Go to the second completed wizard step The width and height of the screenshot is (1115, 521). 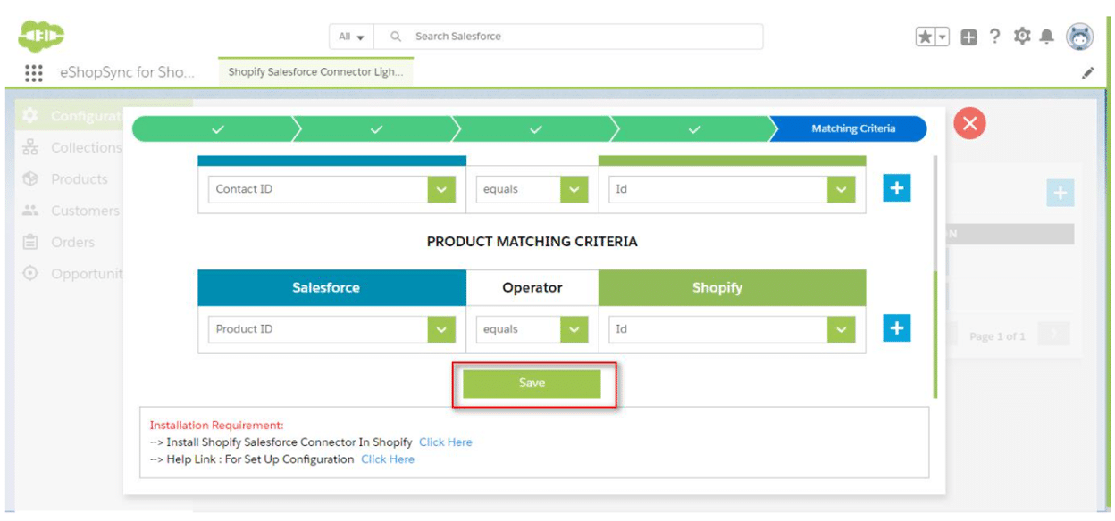tap(375, 129)
